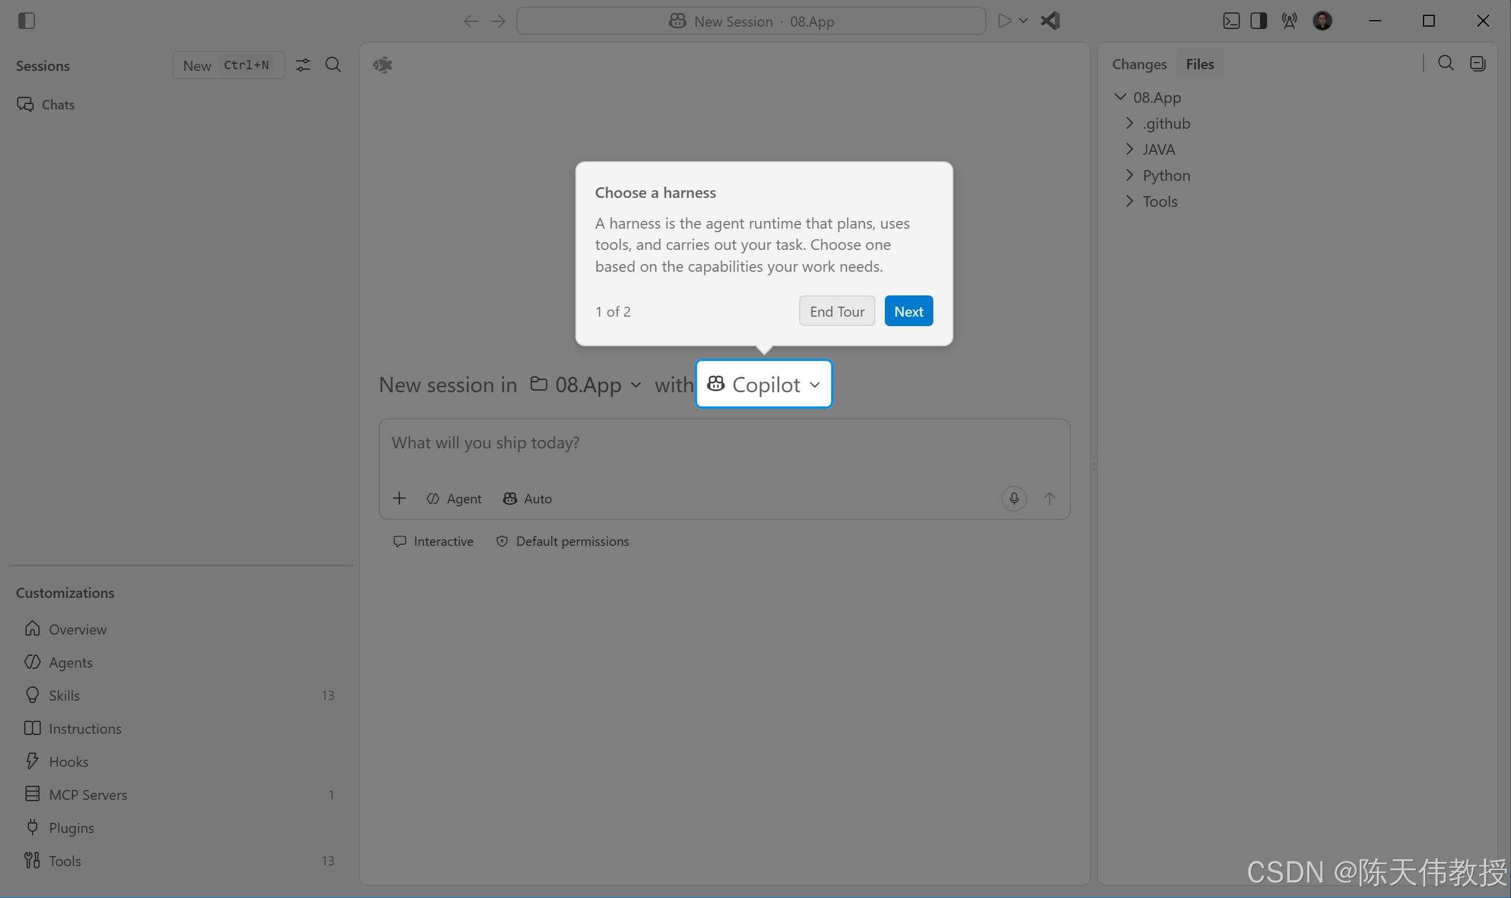Open the Copilot harness dropdown

tap(764, 384)
